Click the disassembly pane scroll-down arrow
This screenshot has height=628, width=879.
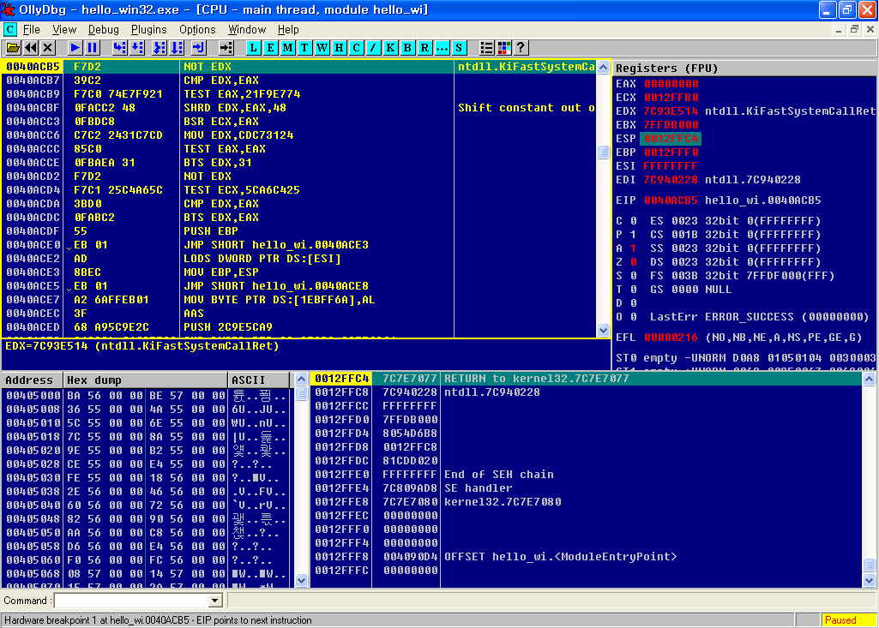point(603,330)
